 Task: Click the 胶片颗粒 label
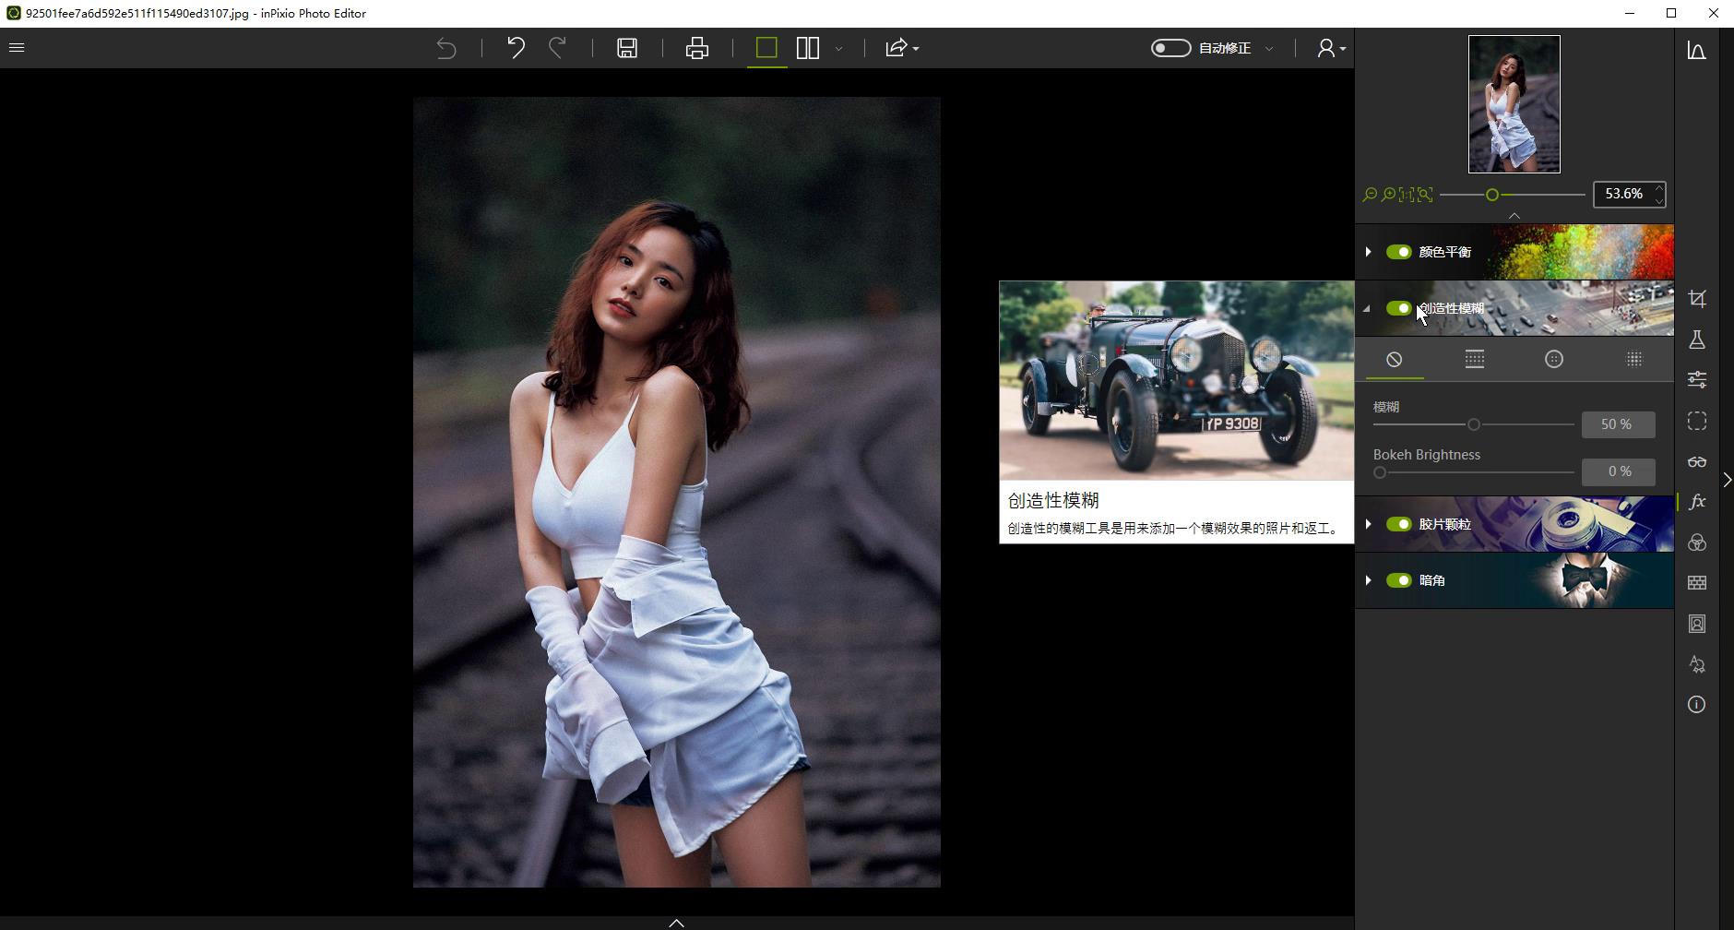(x=1445, y=524)
